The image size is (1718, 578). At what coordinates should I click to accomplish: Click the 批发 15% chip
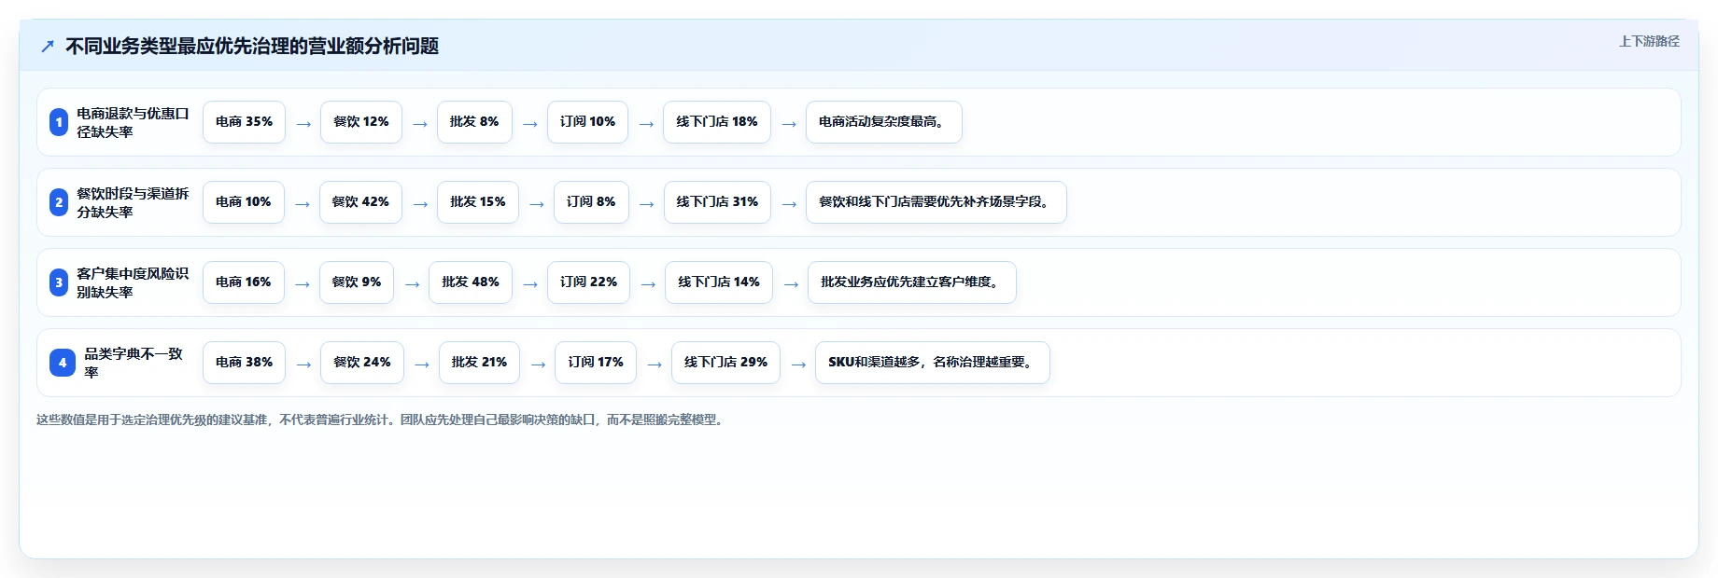[478, 202]
